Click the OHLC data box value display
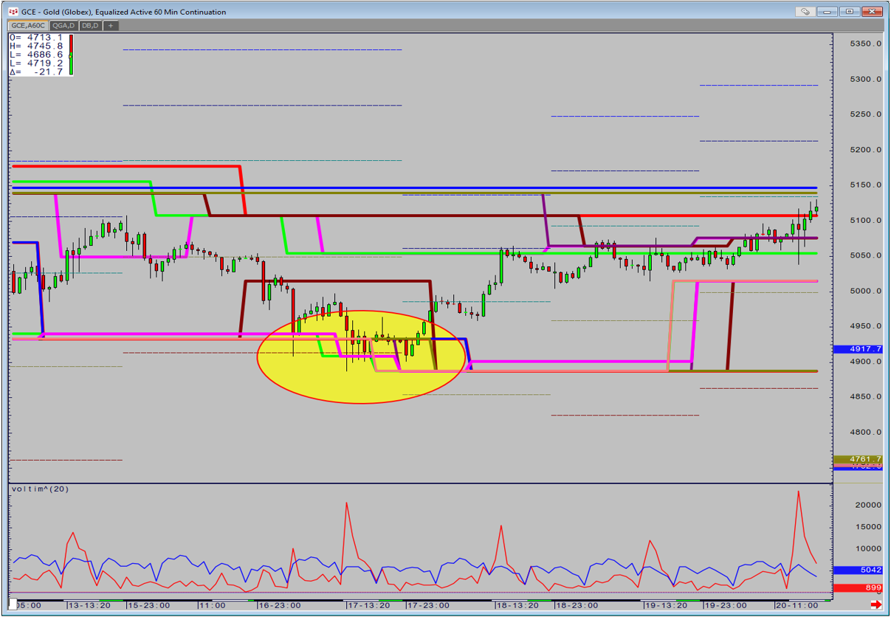This screenshot has width=891, height=617. pos(37,54)
